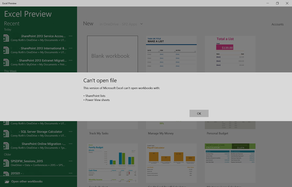Image resolution: width=292 pixels, height=187 pixels.
Task: Dismiss the Can't open file dialog with OK
Action: [x=199, y=113]
